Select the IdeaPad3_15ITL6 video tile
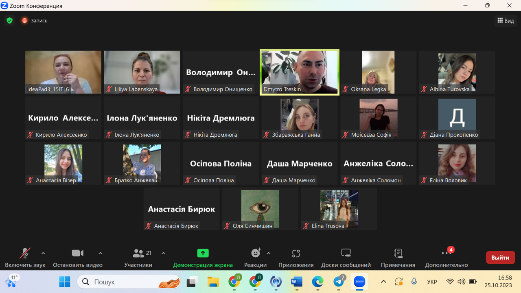 pos(63,72)
